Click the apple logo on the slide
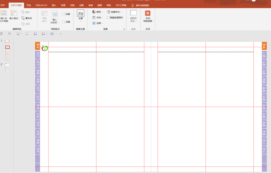The width and height of the screenshot is (271, 173). [x=45, y=48]
